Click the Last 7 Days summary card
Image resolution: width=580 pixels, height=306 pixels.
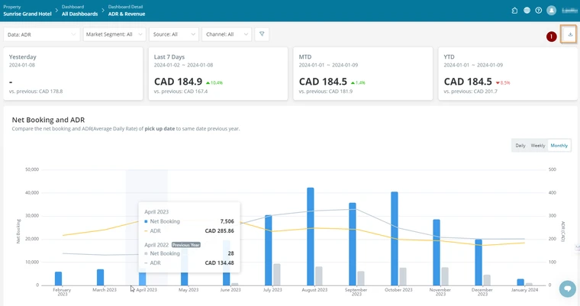click(x=217, y=73)
